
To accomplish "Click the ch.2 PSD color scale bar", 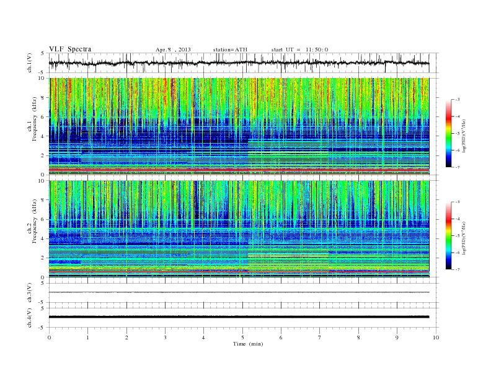I will [x=448, y=236].
